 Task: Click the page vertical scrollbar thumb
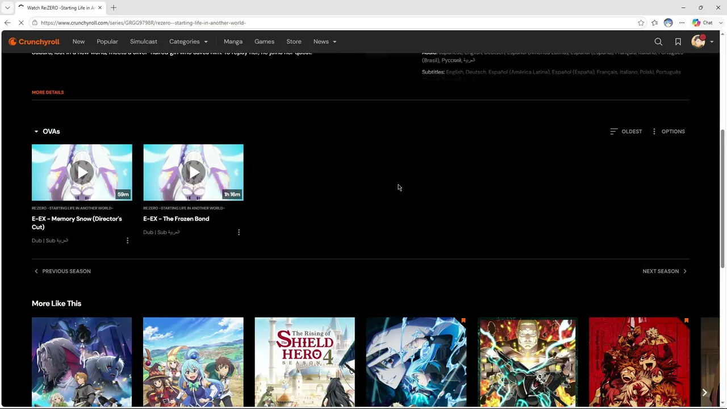pyautogui.click(x=722, y=199)
